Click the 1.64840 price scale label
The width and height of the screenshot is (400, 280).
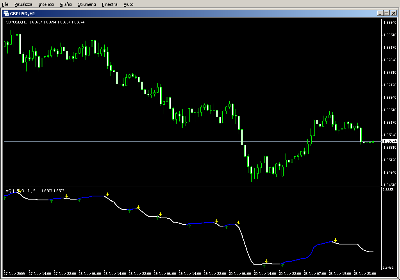(390, 172)
